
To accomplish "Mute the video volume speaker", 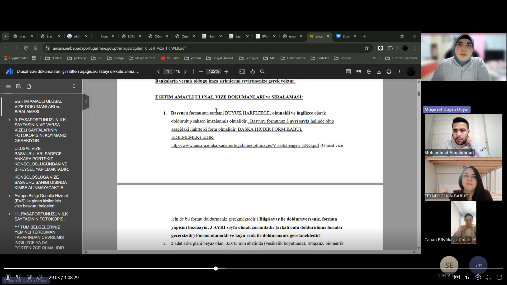I will (x=40, y=277).
